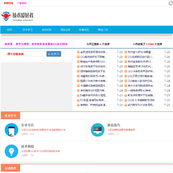Click the 一共收集了 13044 个资源 text
The height and width of the screenshot is (173, 173).
[147, 44]
